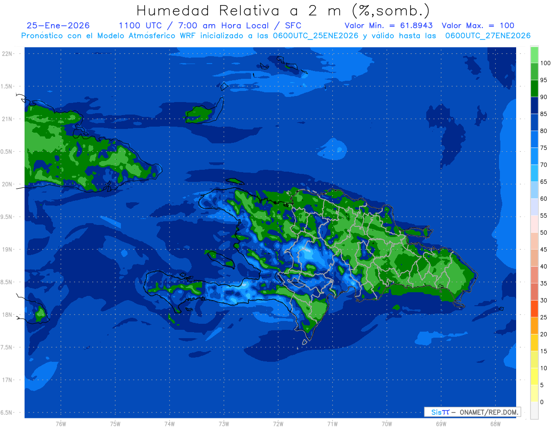Click the WRF model forecast description line
Viewport: 556px width, 430px height.
pyautogui.click(x=276, y=36)
